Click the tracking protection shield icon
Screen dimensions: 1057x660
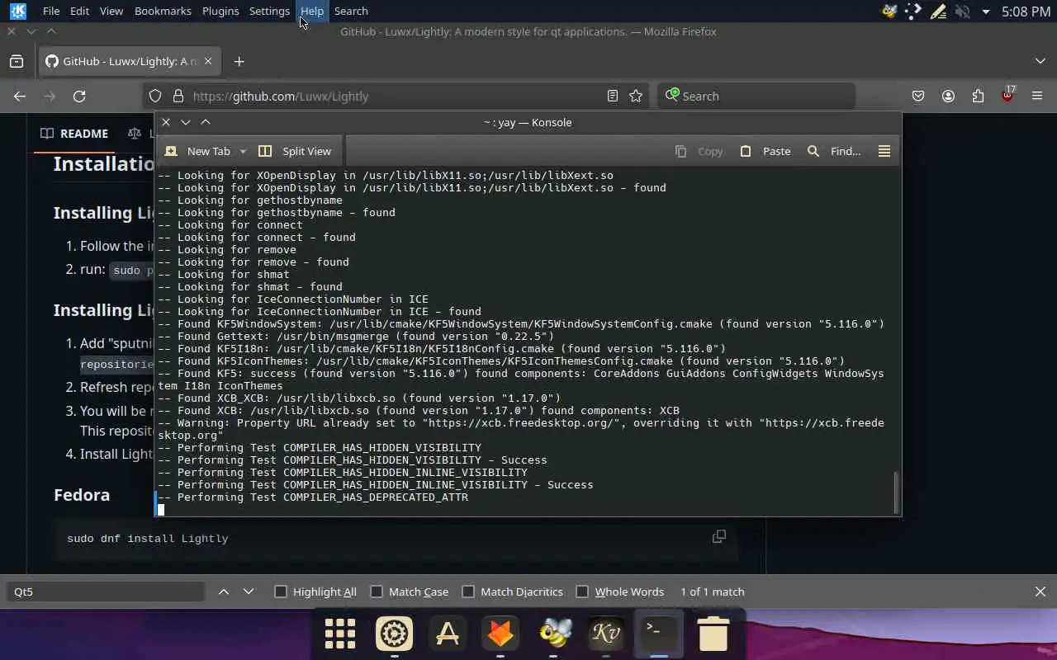pyautogui.click(x=155, y=96)
